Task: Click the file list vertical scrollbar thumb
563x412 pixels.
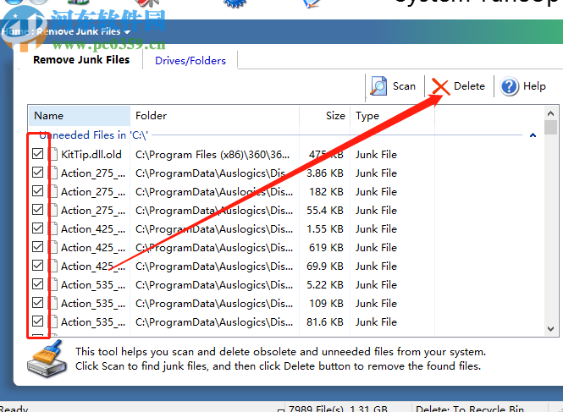Action: tap(551, 128)
